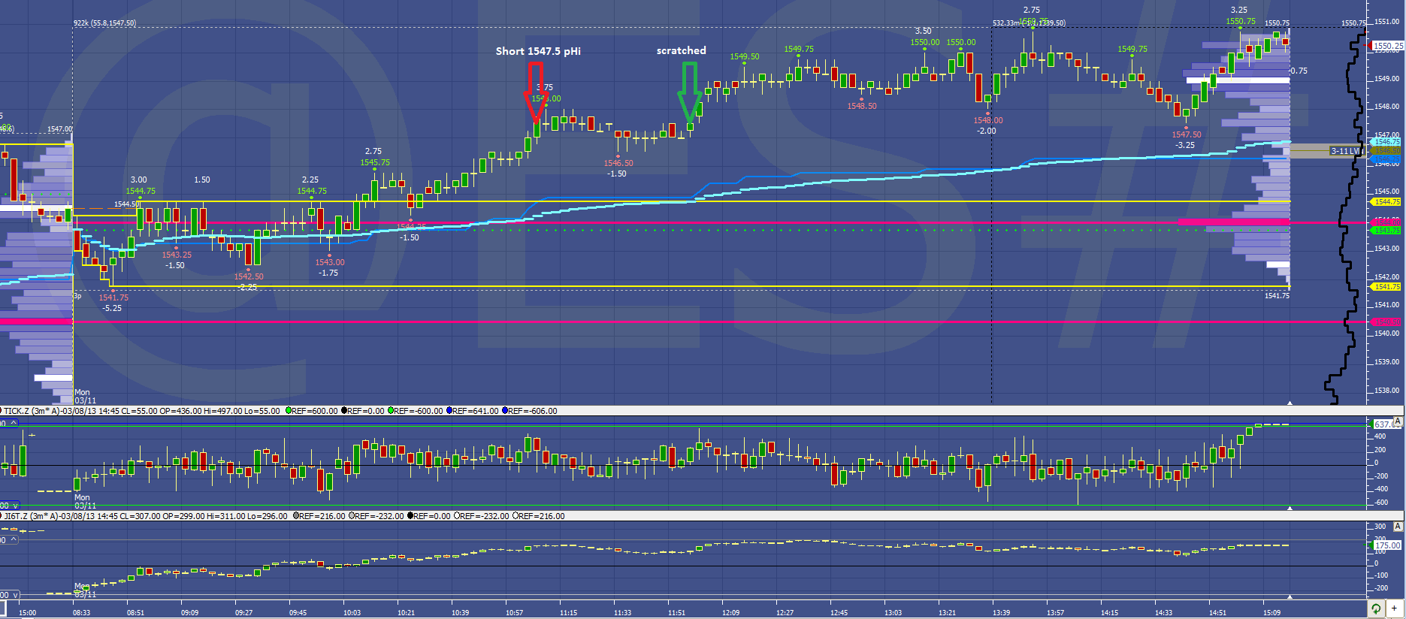Click the upper reference line handle in TICK.Z pane
The width and height of the screenshot is (1406, 619).
[9, 424]
